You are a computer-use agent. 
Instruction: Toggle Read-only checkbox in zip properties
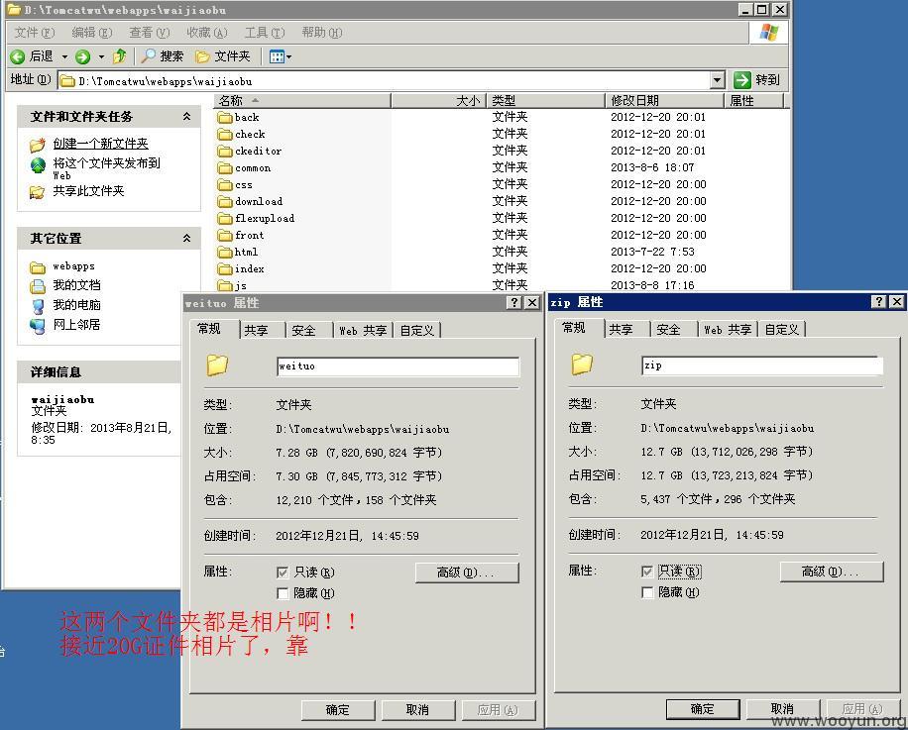tap(647, 571)
